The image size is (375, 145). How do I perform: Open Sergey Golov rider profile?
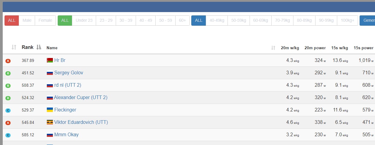point(69,73)
